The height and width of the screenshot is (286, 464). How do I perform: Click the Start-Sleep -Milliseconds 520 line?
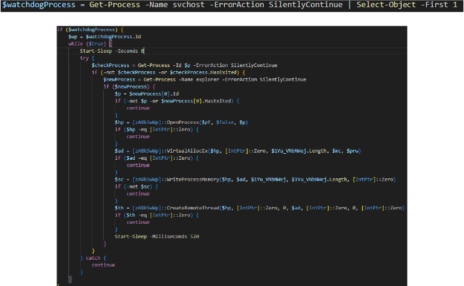pyautogui.click(x=156, y=236)
